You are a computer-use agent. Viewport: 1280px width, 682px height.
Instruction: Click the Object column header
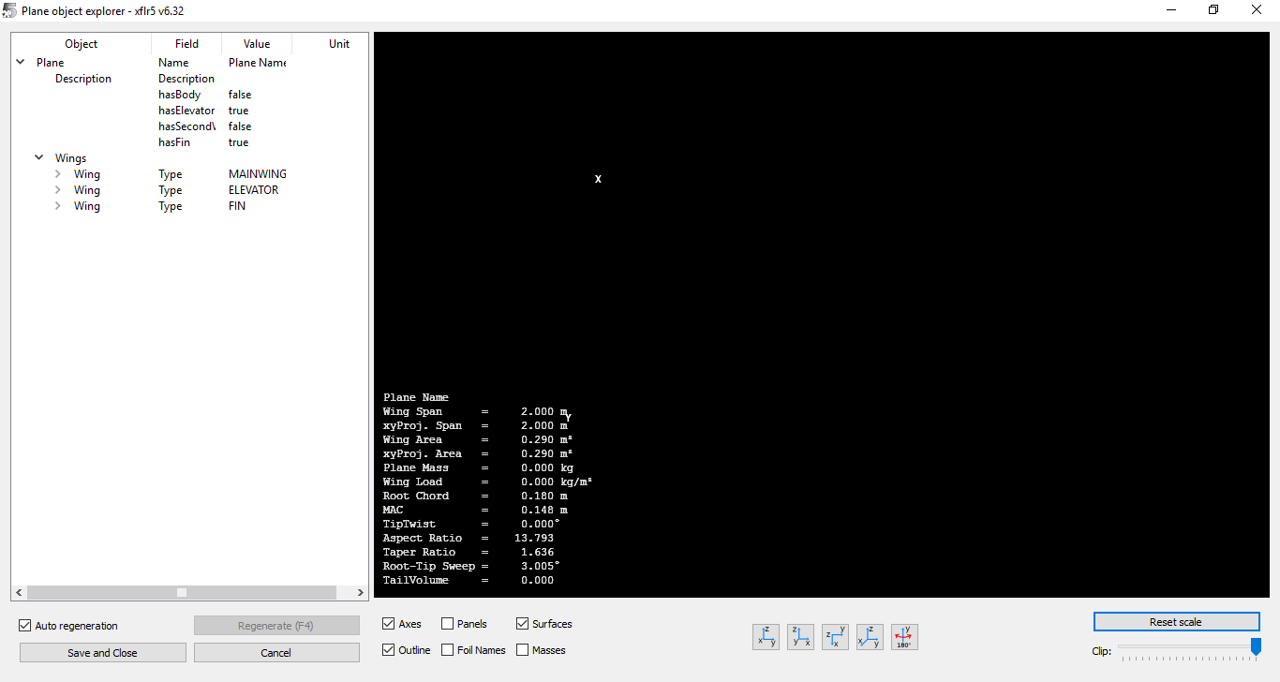coord(82,44)
